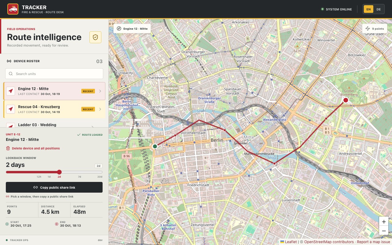This screenshot has width=392, height=245.
Task: Click the lookback slider track near 30d
Action: point(100,172)
